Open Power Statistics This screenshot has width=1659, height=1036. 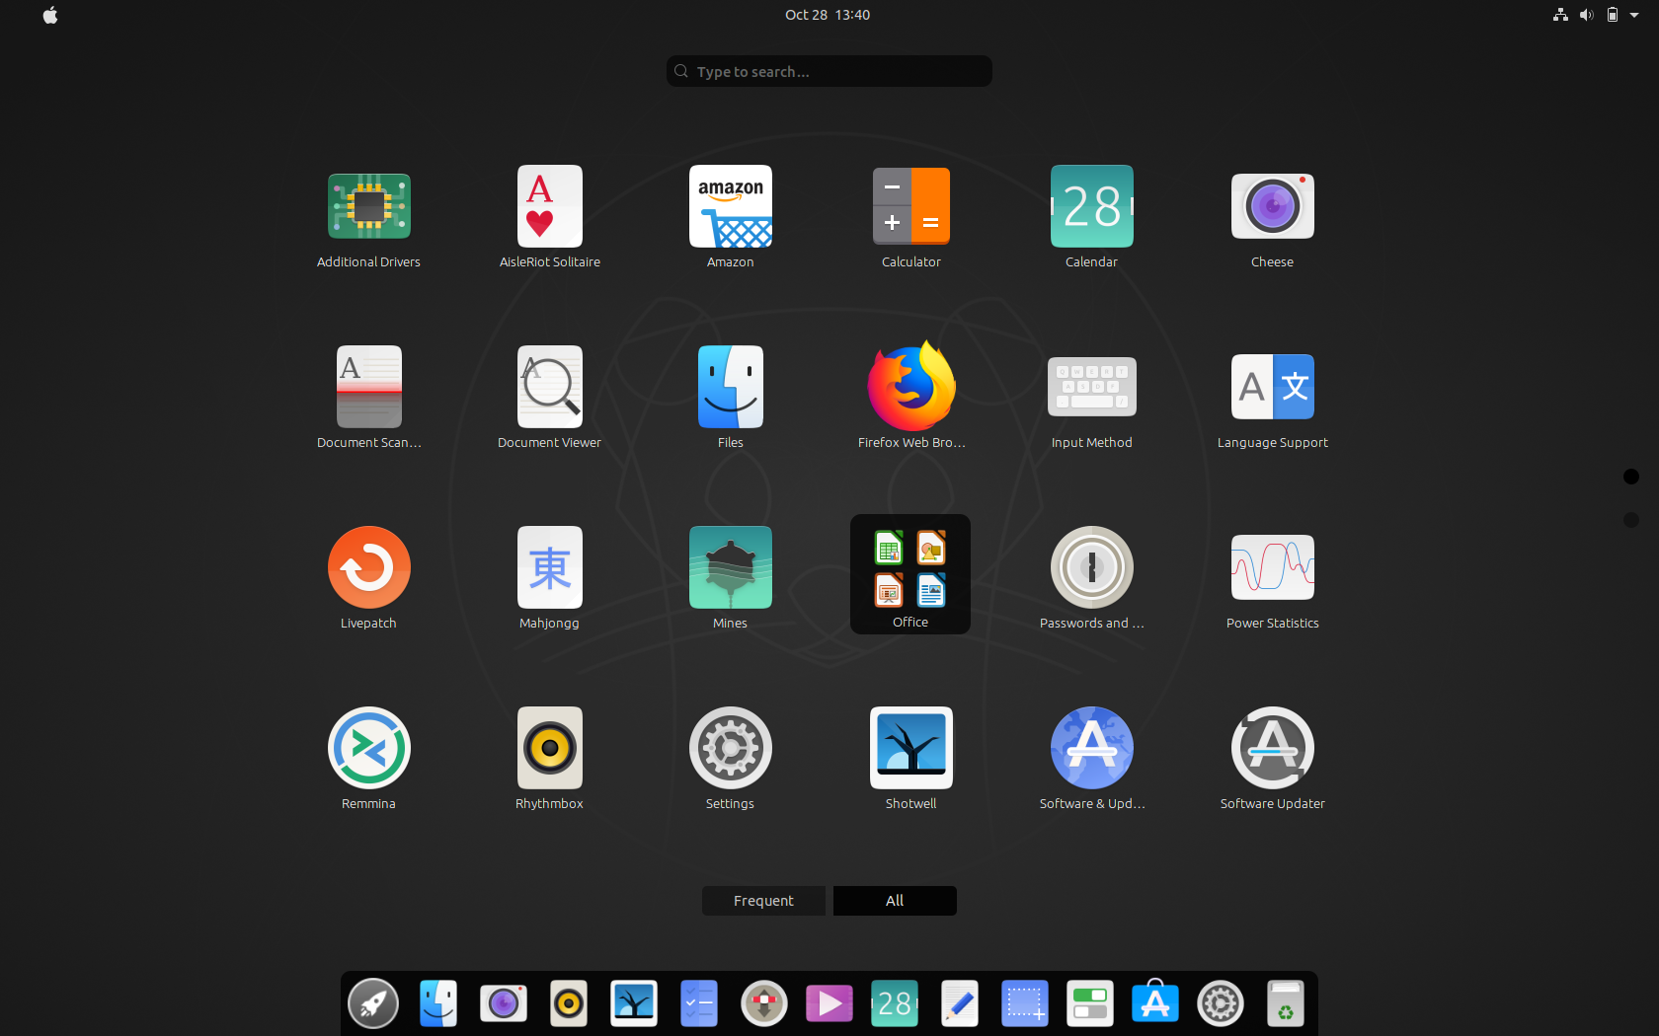1273,567
